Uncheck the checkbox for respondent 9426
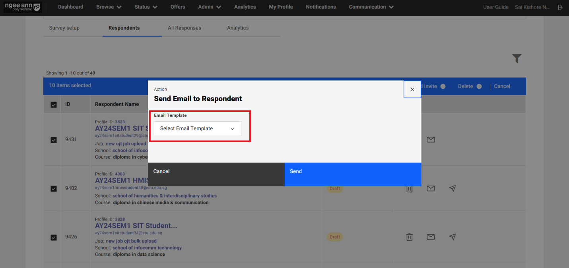The width and height of the screenshot is (569, 268). coord(54,237)
